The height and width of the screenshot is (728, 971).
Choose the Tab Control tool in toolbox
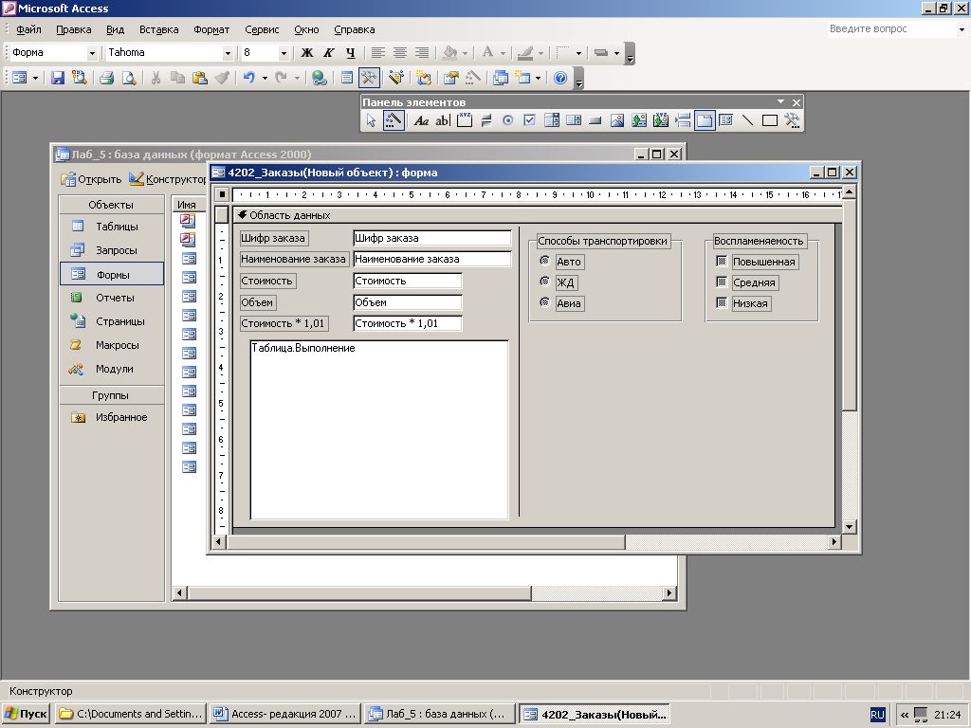pos(705,120)
